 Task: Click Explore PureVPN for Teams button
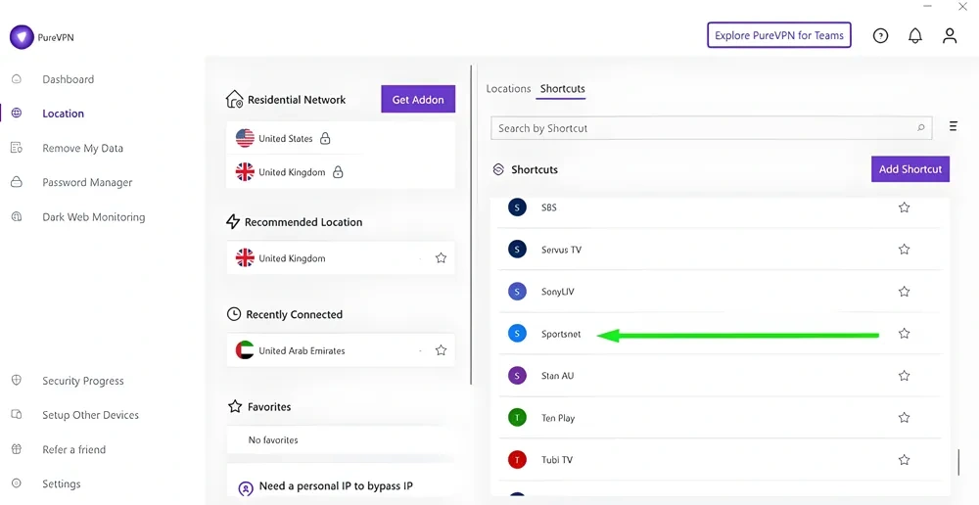(x=779, y=35)
